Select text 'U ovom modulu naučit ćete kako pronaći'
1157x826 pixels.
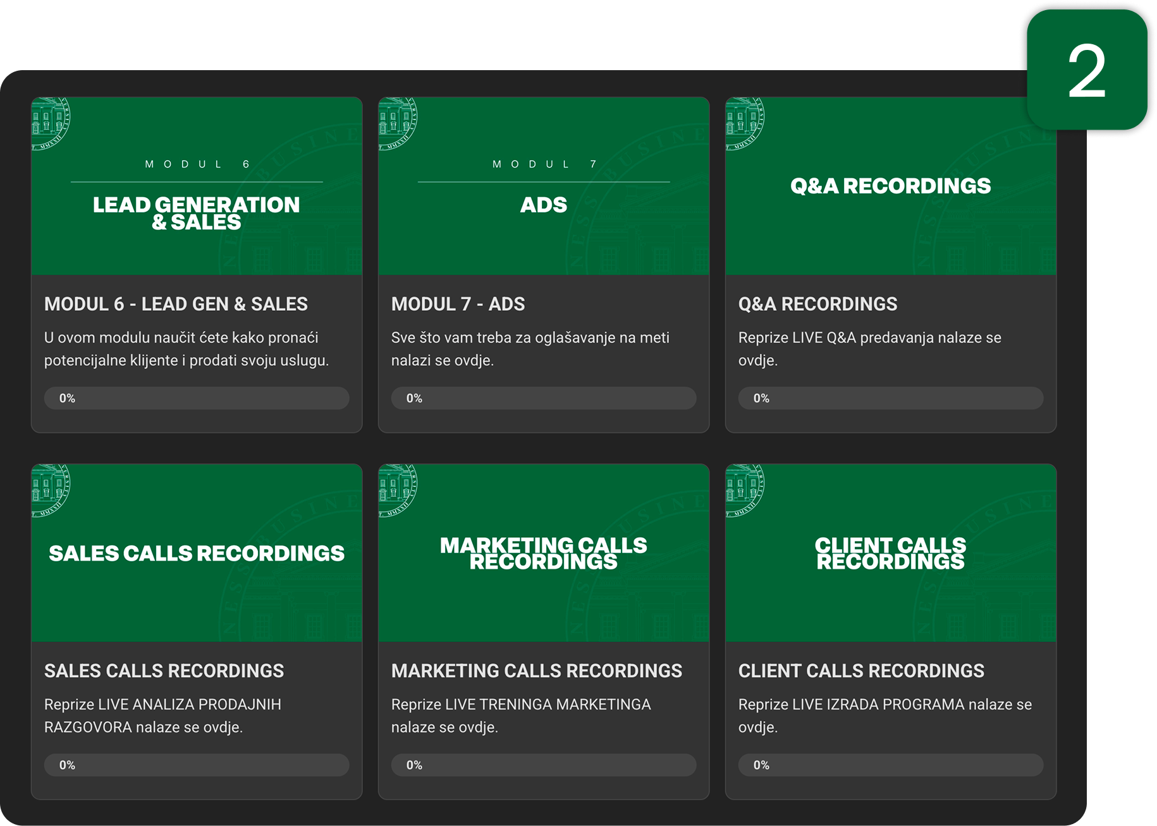181,337
